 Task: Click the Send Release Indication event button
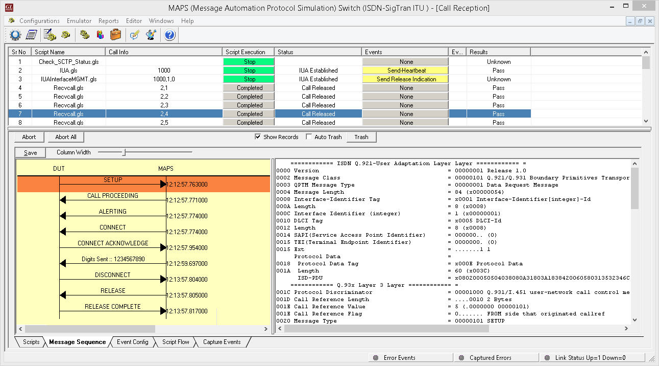point(406,79)
